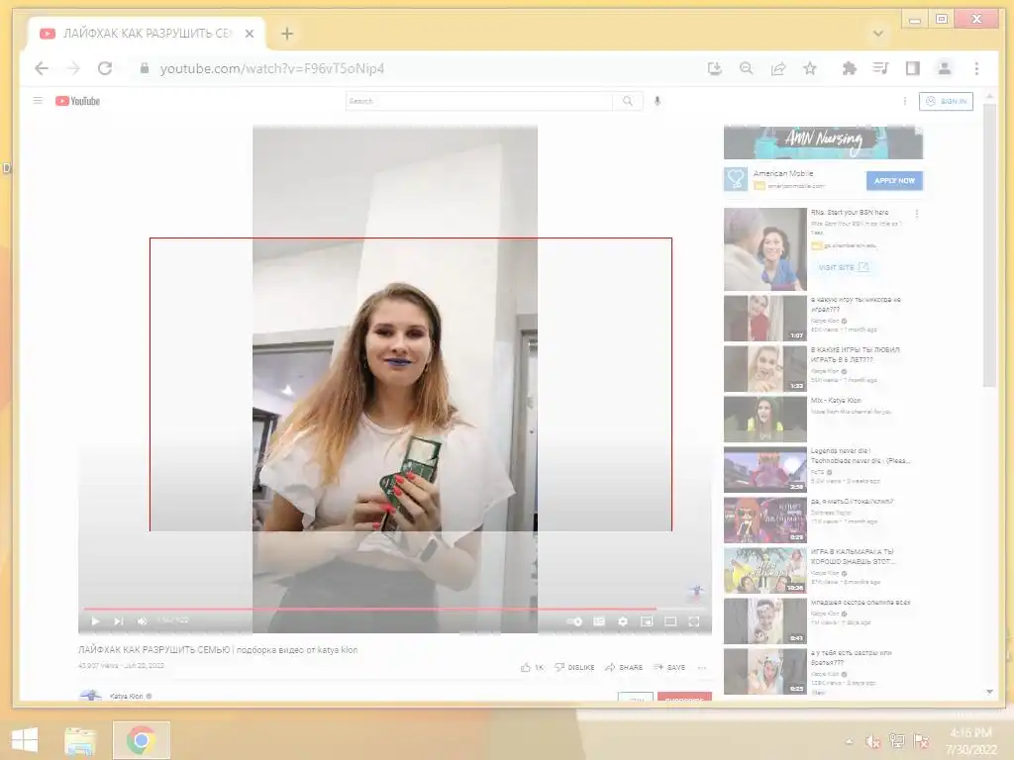This screenshot has height=760, width=1014.
Task: Click the YouTube search magnifier button
Action: pos(627,101)
